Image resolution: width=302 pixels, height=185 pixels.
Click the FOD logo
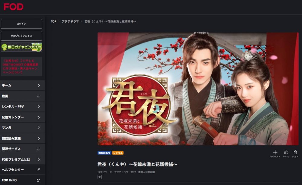click(14, 7)
